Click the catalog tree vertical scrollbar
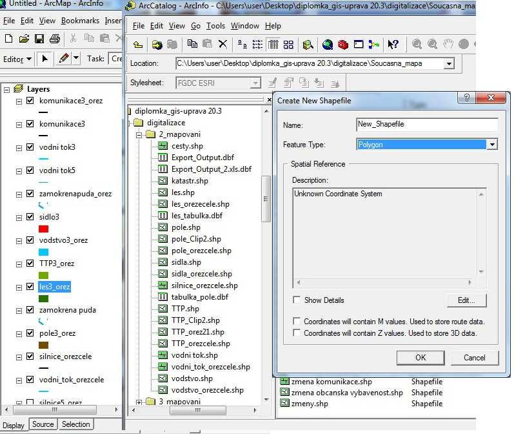This screenshot has height=434, width=514. [x=266, y=199]
